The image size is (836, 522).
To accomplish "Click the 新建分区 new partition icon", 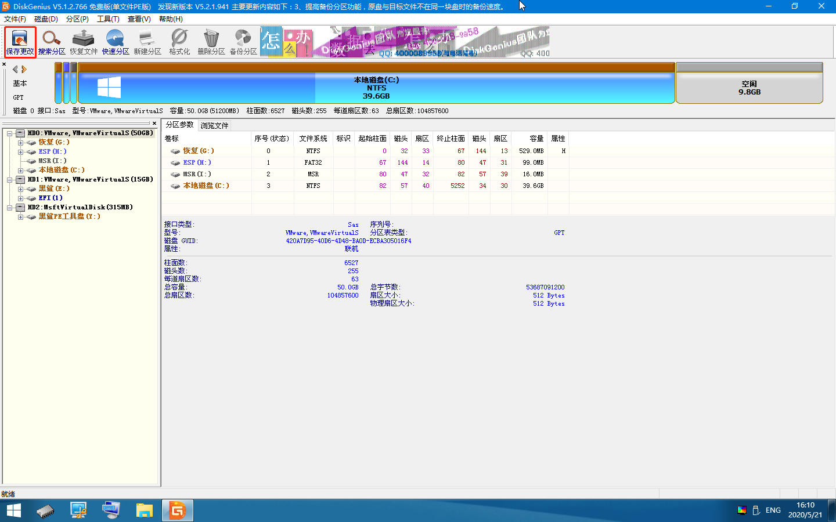I will [x=147, y=42].
